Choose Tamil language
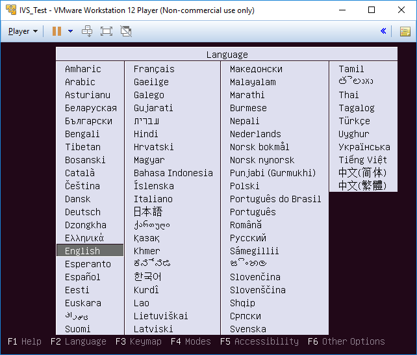 click(x=351, y=69)
